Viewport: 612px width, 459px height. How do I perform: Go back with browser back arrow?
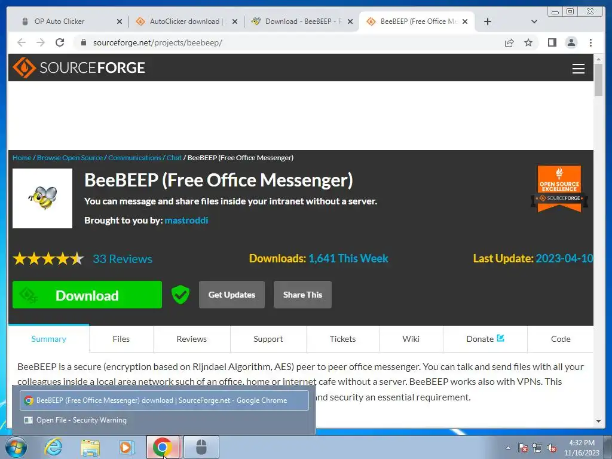click(22, 42)
